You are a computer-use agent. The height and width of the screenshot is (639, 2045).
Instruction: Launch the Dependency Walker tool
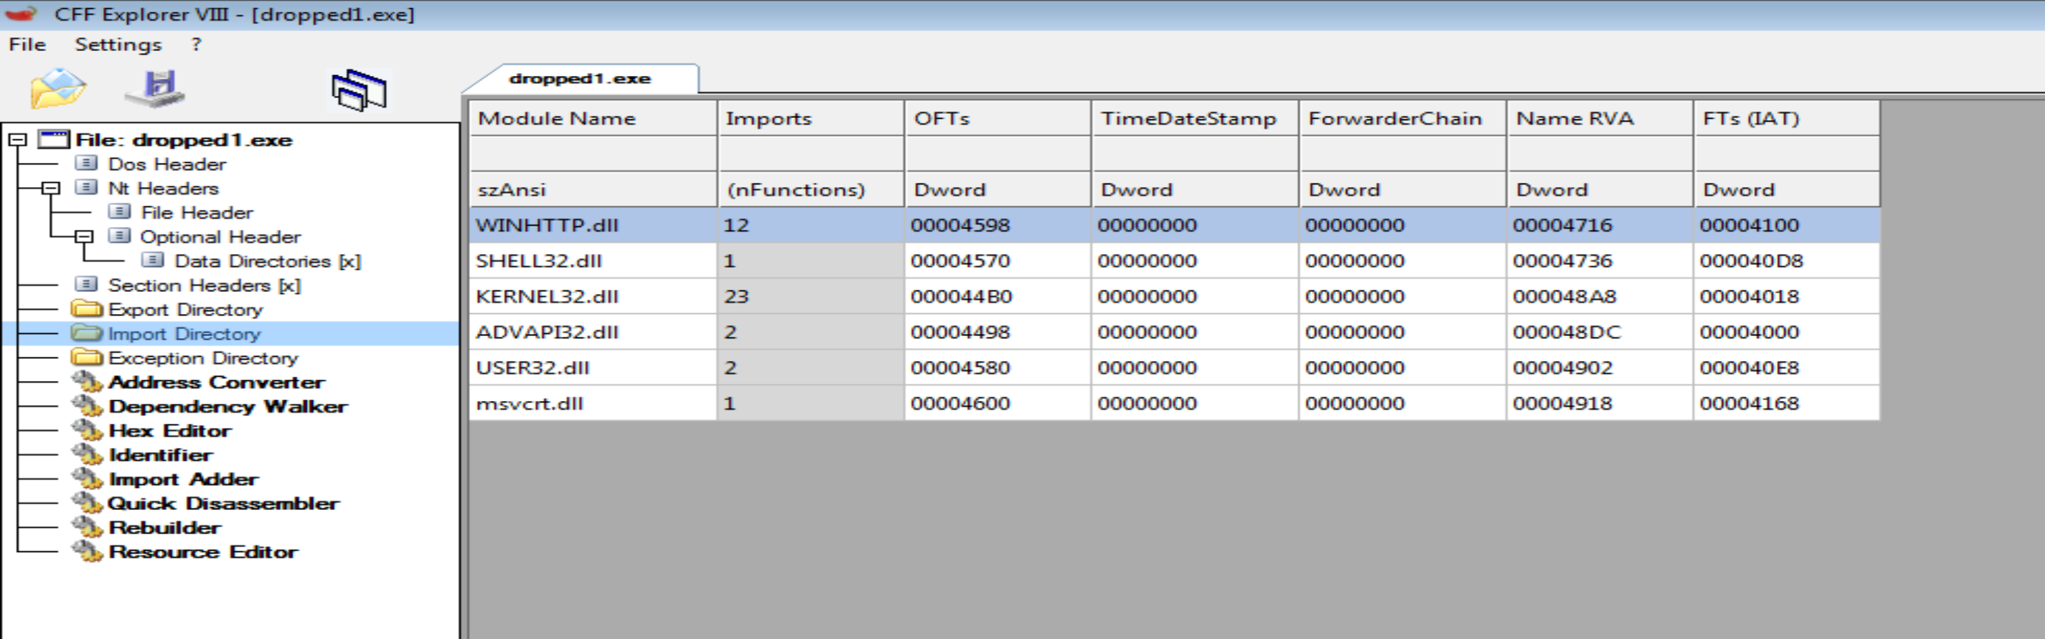click(x=227, y=406)
